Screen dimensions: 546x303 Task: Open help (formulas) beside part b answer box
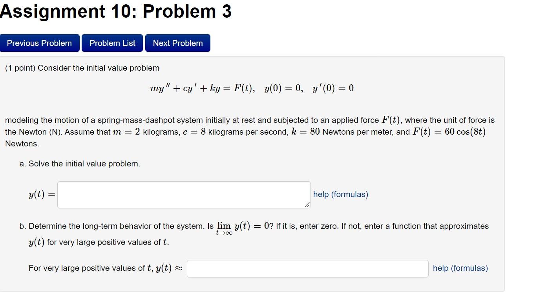point(460,268)
